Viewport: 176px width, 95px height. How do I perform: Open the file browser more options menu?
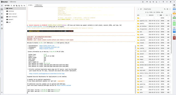[170, 9]
